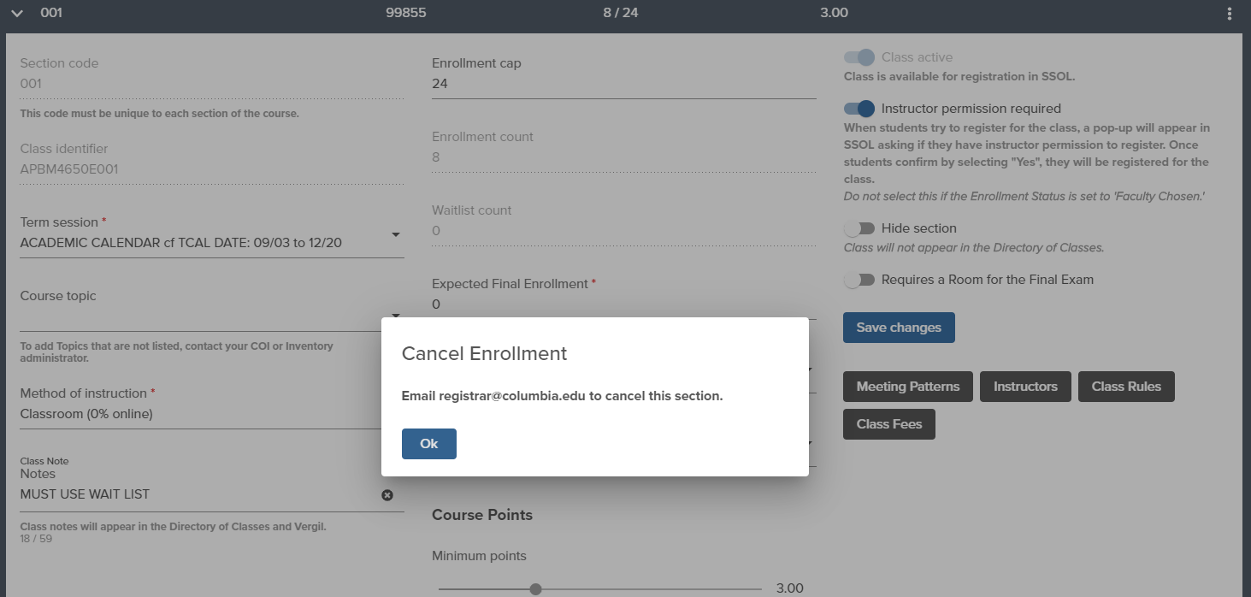Click the 18 / 59 character counter
The height and width of the screenshot is (597, 1251).
36,539
